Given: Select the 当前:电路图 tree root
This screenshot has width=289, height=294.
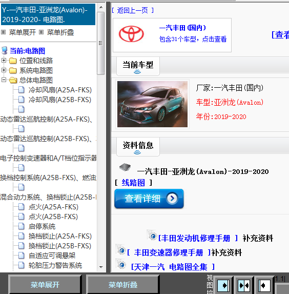Looking at the screenshot, I should (27, 51).
